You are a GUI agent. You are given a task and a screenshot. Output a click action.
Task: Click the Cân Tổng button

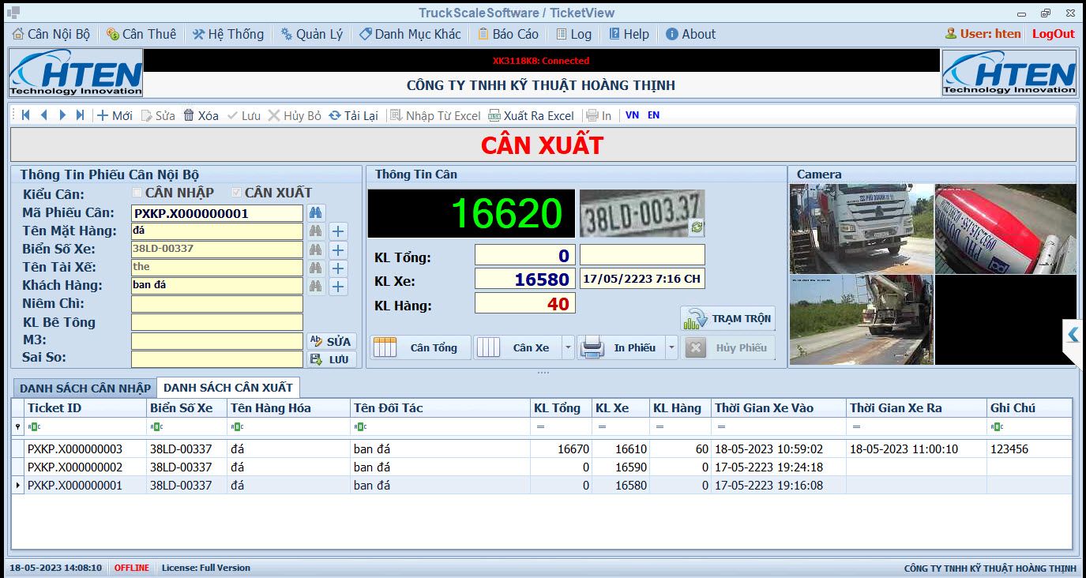[x=420, y=347]
